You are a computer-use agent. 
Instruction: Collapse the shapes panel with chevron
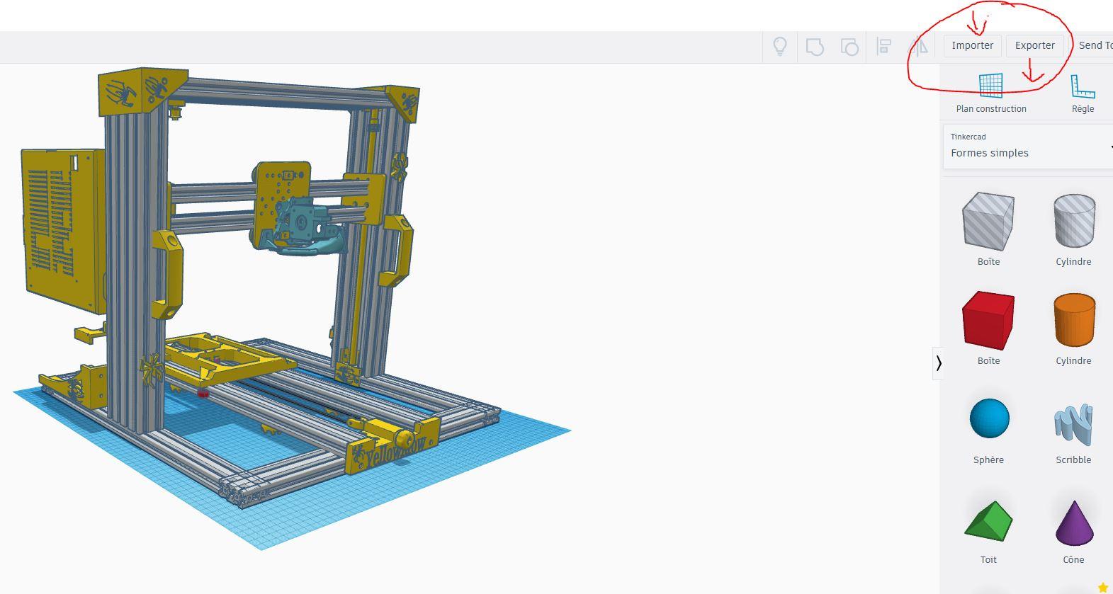(939, 363)
